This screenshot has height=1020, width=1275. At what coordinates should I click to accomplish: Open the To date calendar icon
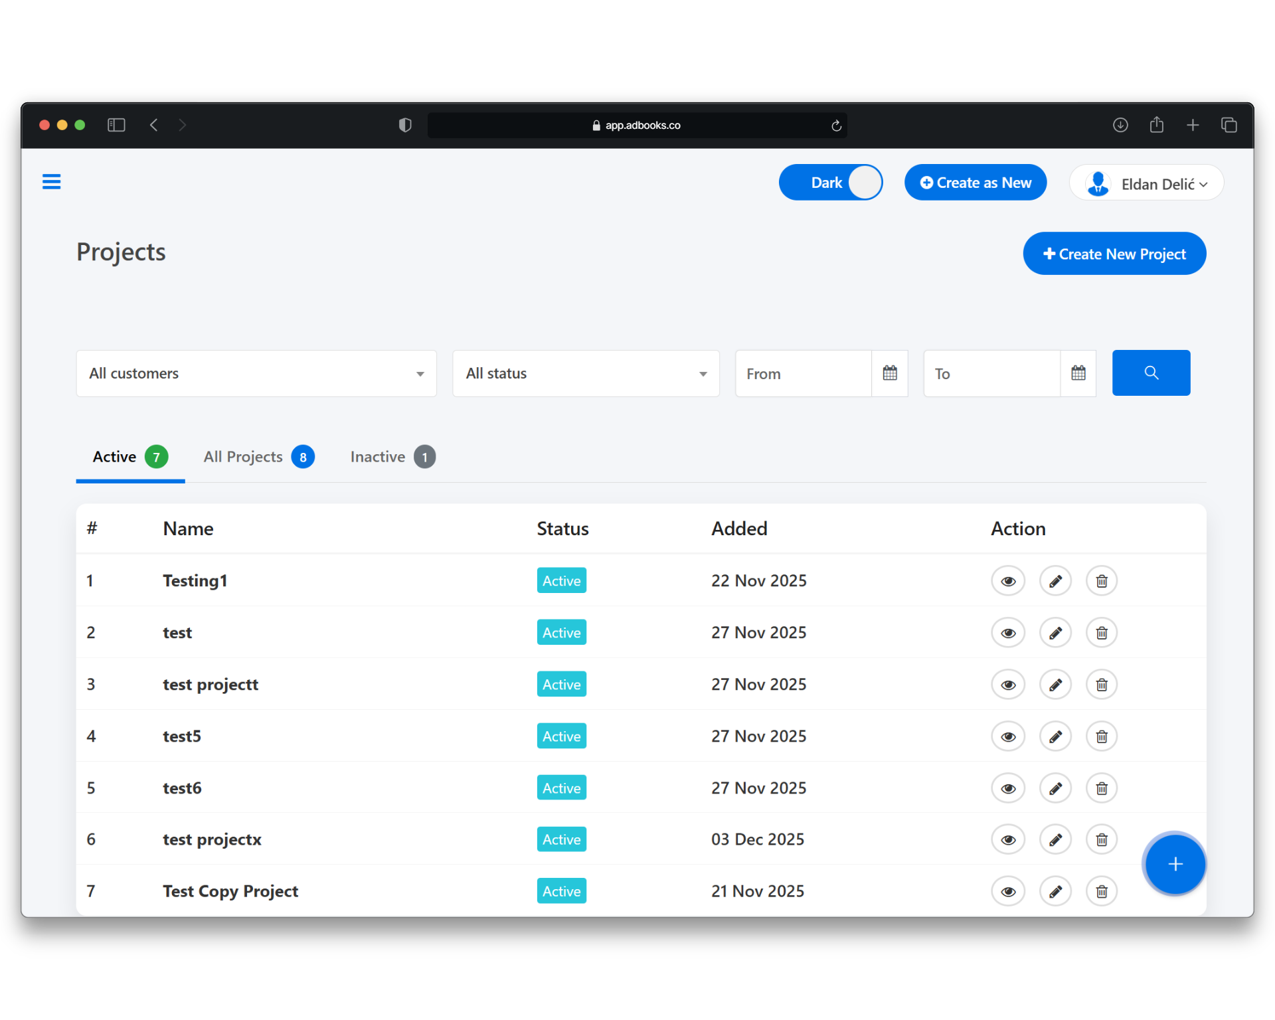(1078, 373)
